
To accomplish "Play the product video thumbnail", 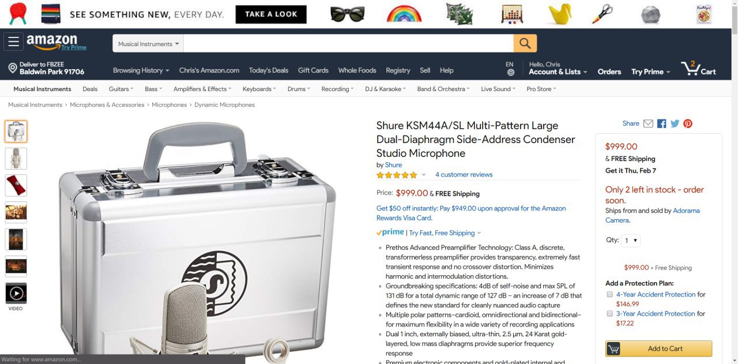I will [x=16, y=293].
